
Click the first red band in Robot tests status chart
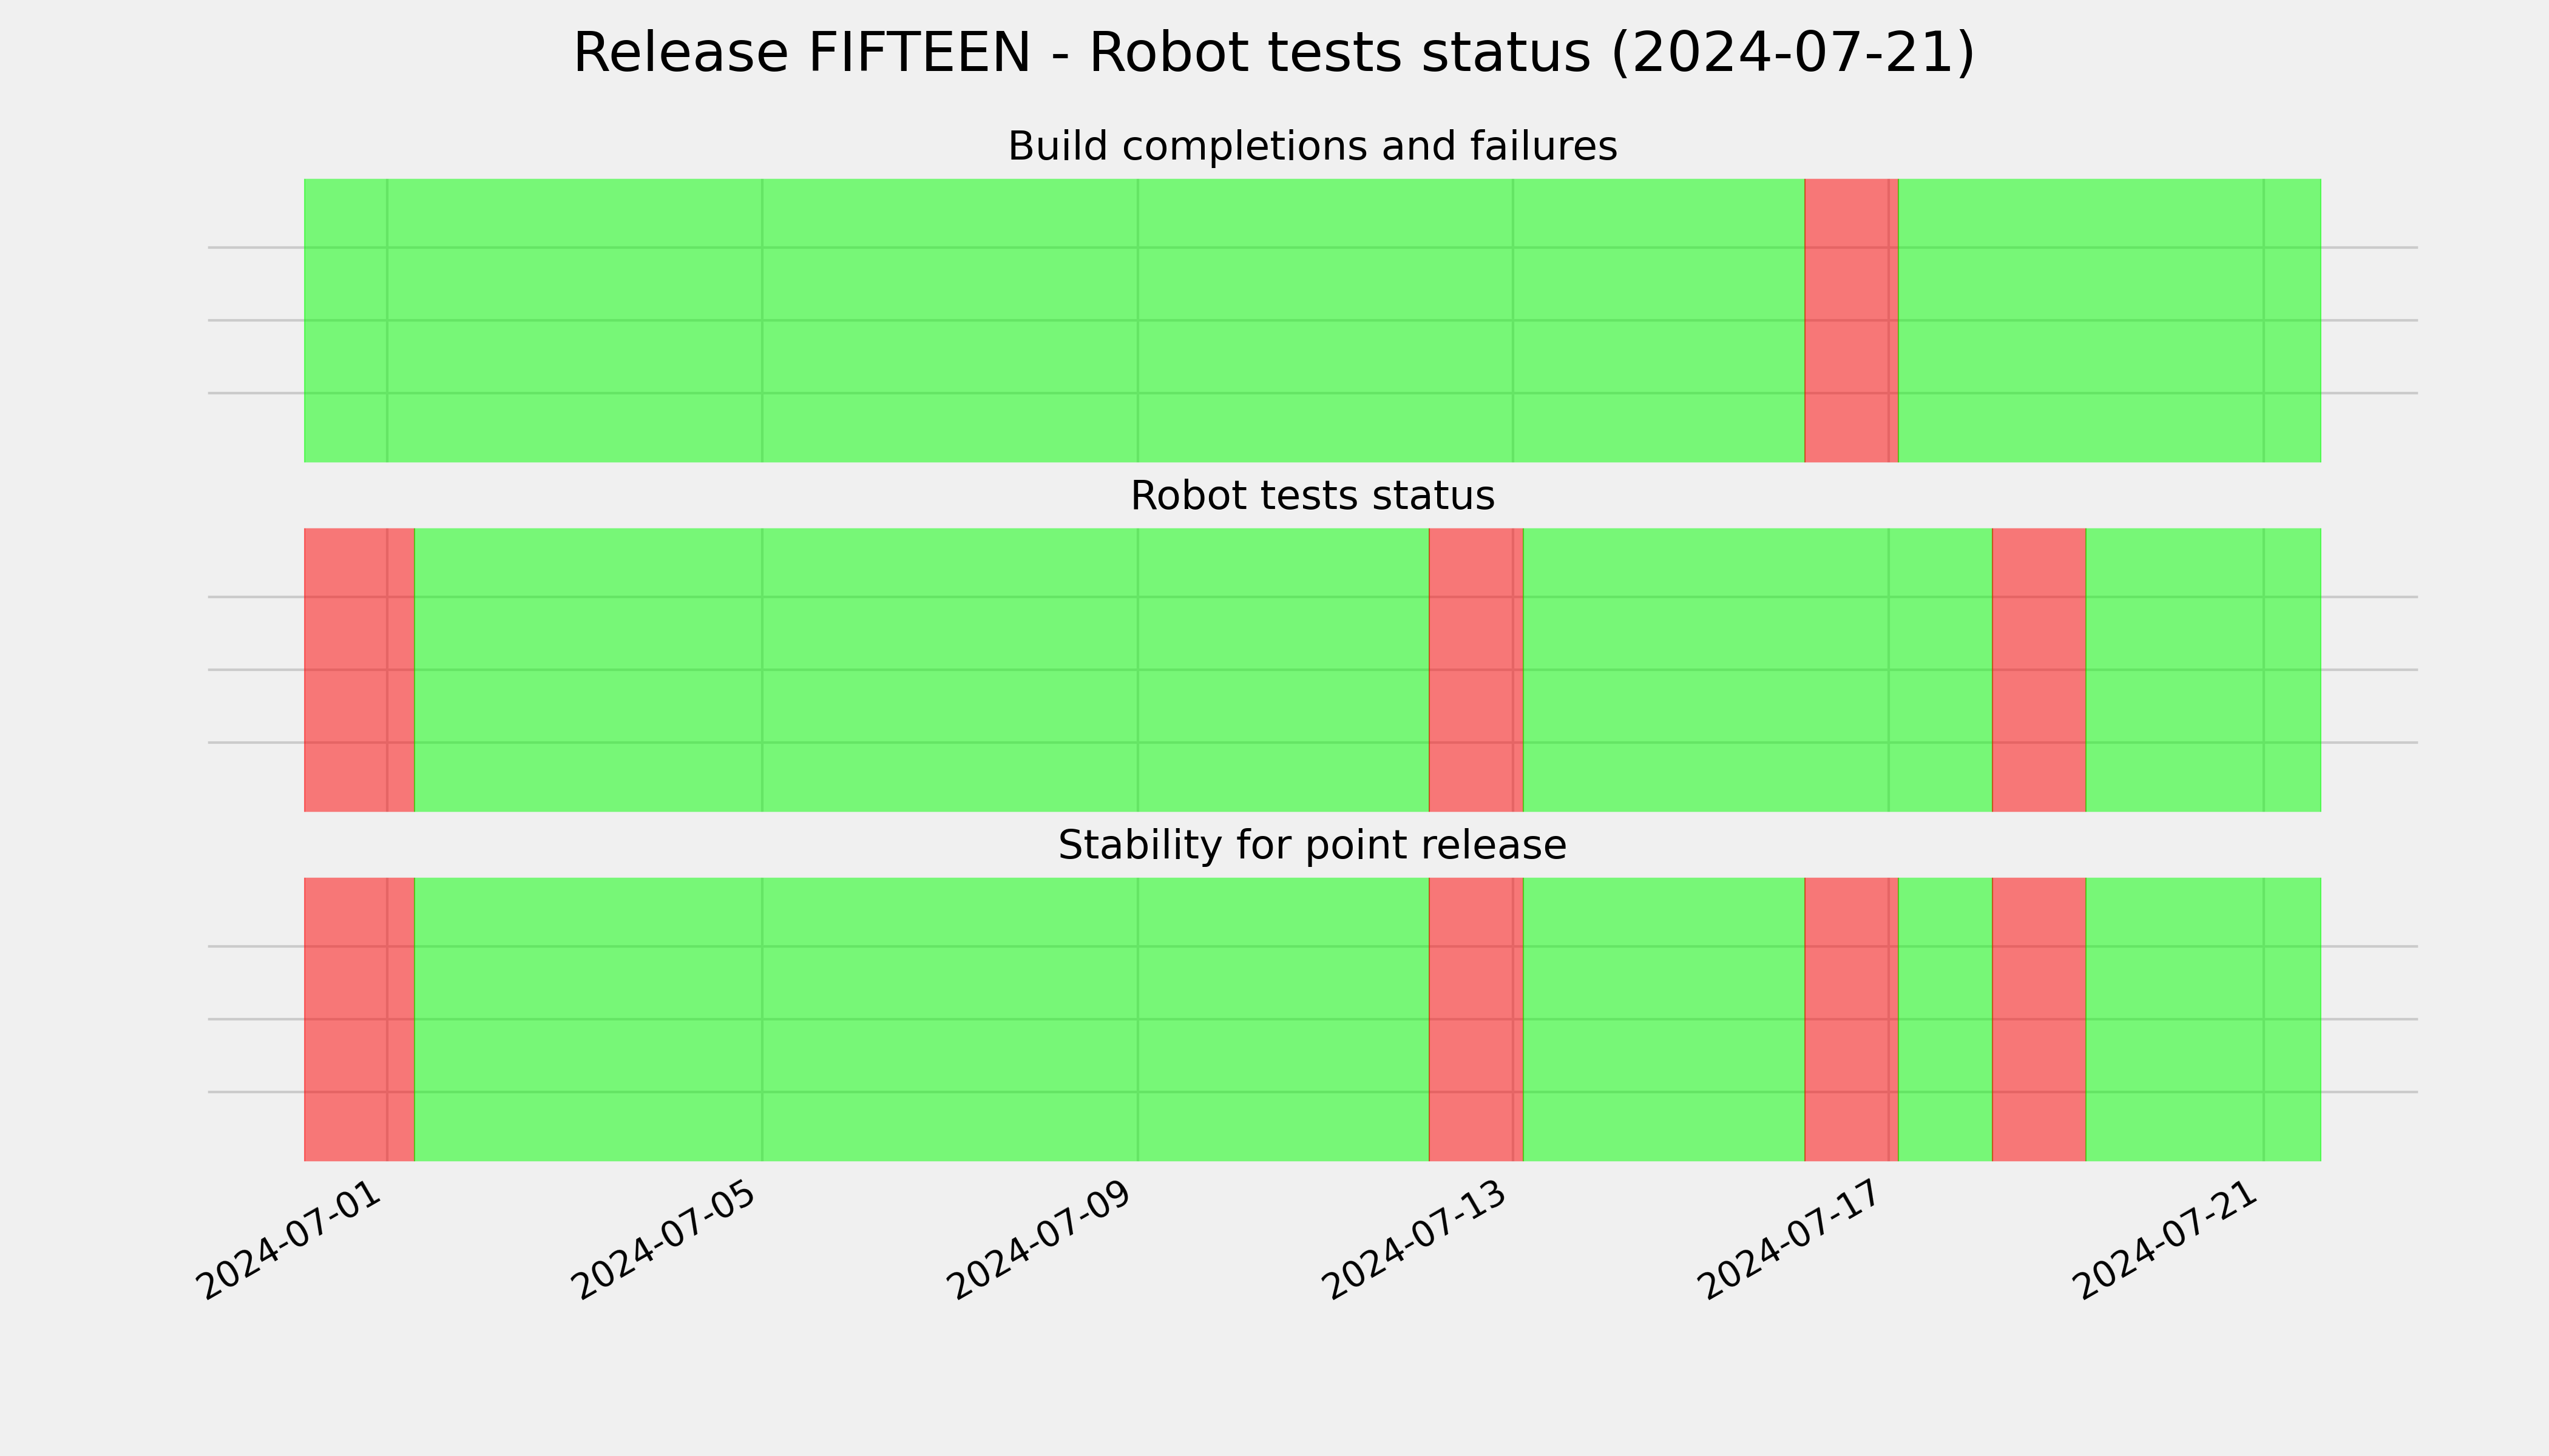[x=359, y=670]
